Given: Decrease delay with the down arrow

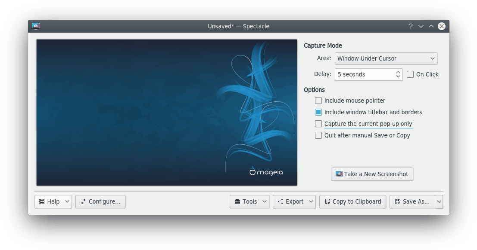Looking at the screenshot, I should click(x=398, y=76).
